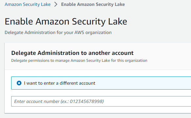Click the Enable Amazon Security Lake page title
Viewport: 191px width, 118px height.
pyautogui.click(x=66, y=22)
